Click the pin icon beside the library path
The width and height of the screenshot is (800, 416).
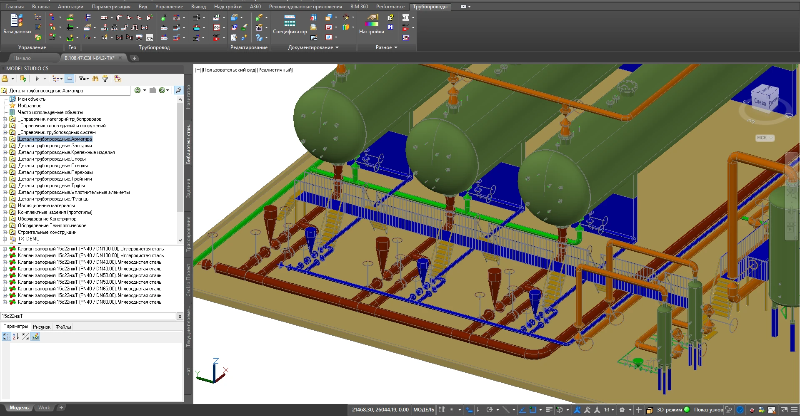[x=178, y=90]
